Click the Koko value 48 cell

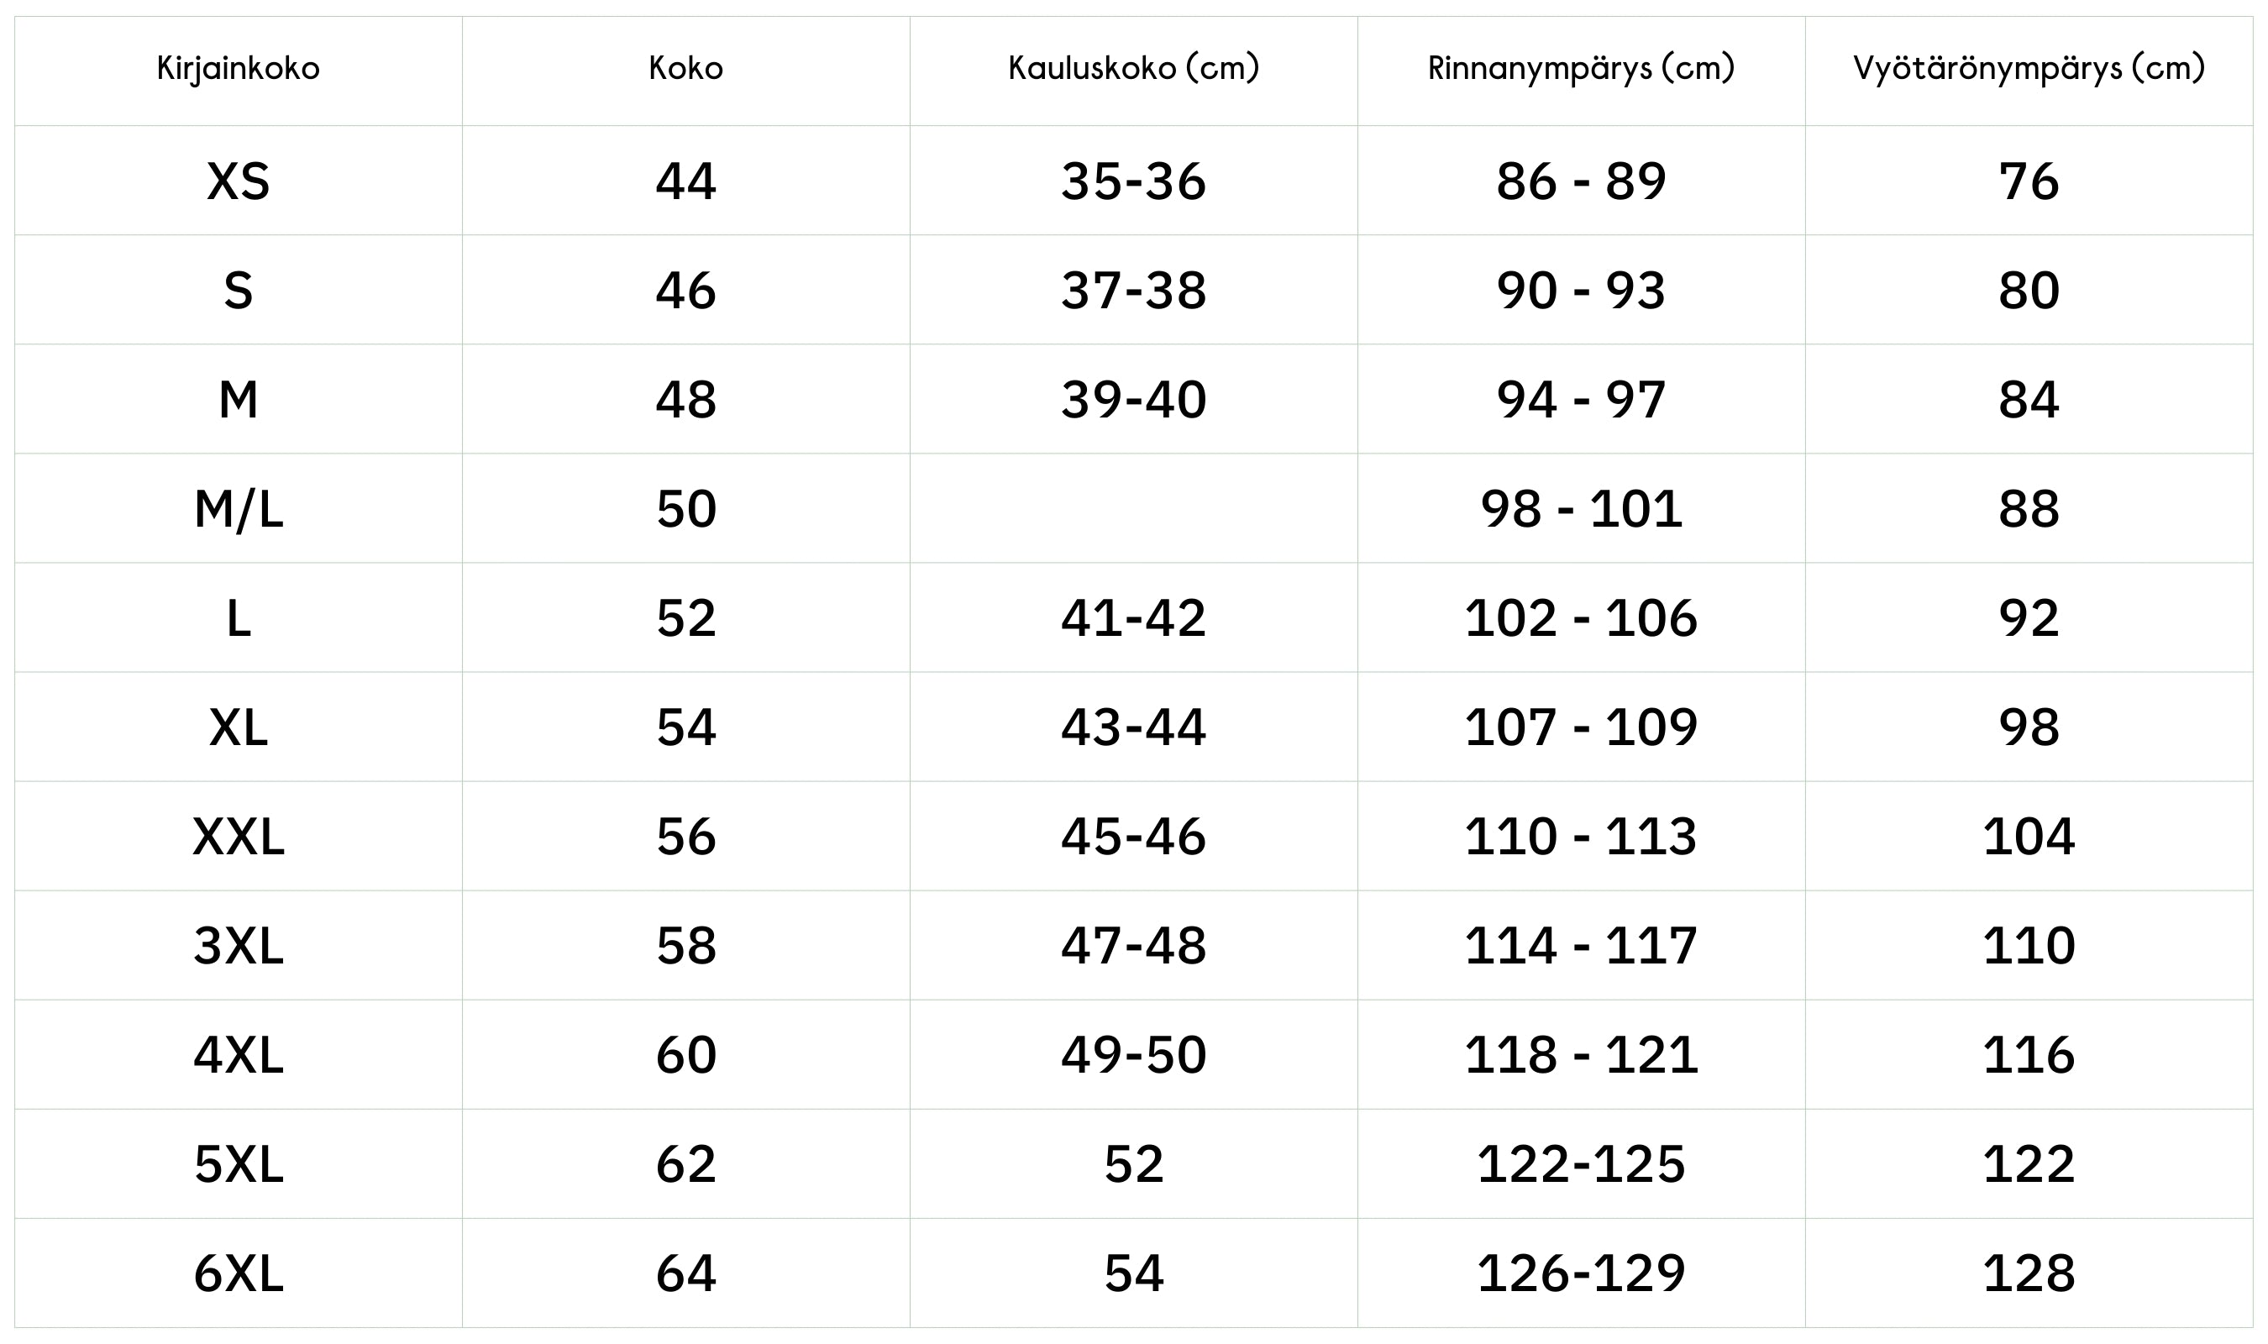pos(685,399)
